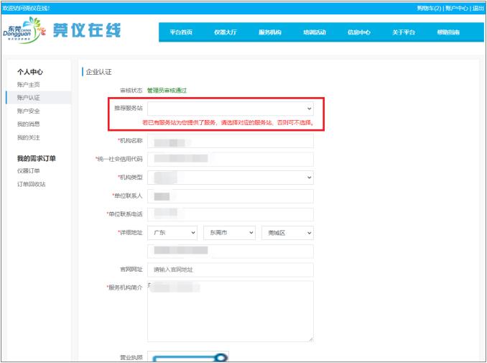This screenshot has height=363, width=487.
Task: Click the 官网网址 input field
Action: (230, 270)
